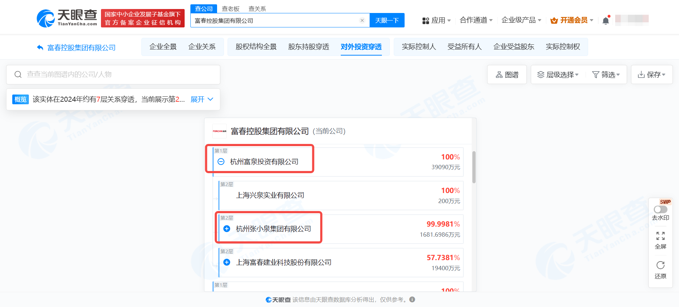Click the blurred user avatar area
Screen dimensions: 679x307
coord(632,20)
